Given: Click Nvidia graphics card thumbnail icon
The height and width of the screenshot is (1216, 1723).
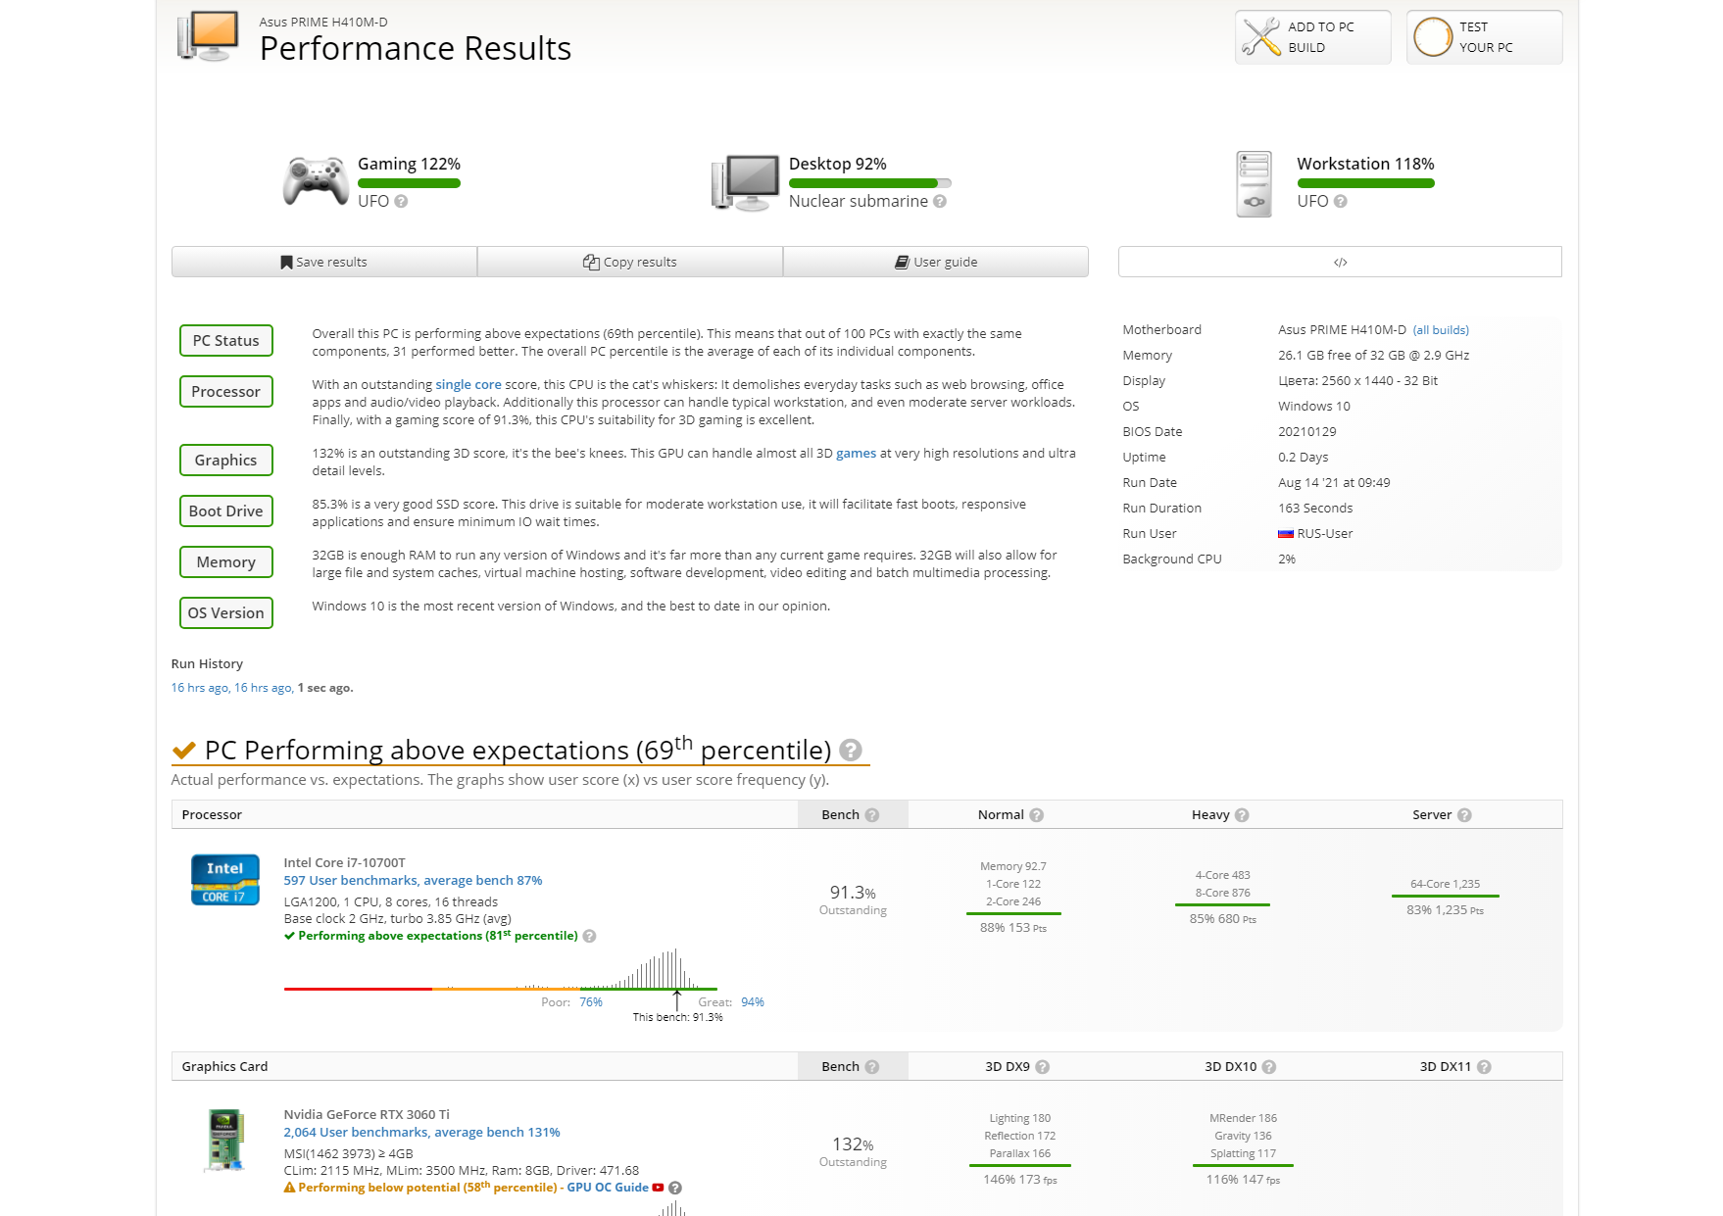Looking at the screenshot, I should [x=225, y=1140].
